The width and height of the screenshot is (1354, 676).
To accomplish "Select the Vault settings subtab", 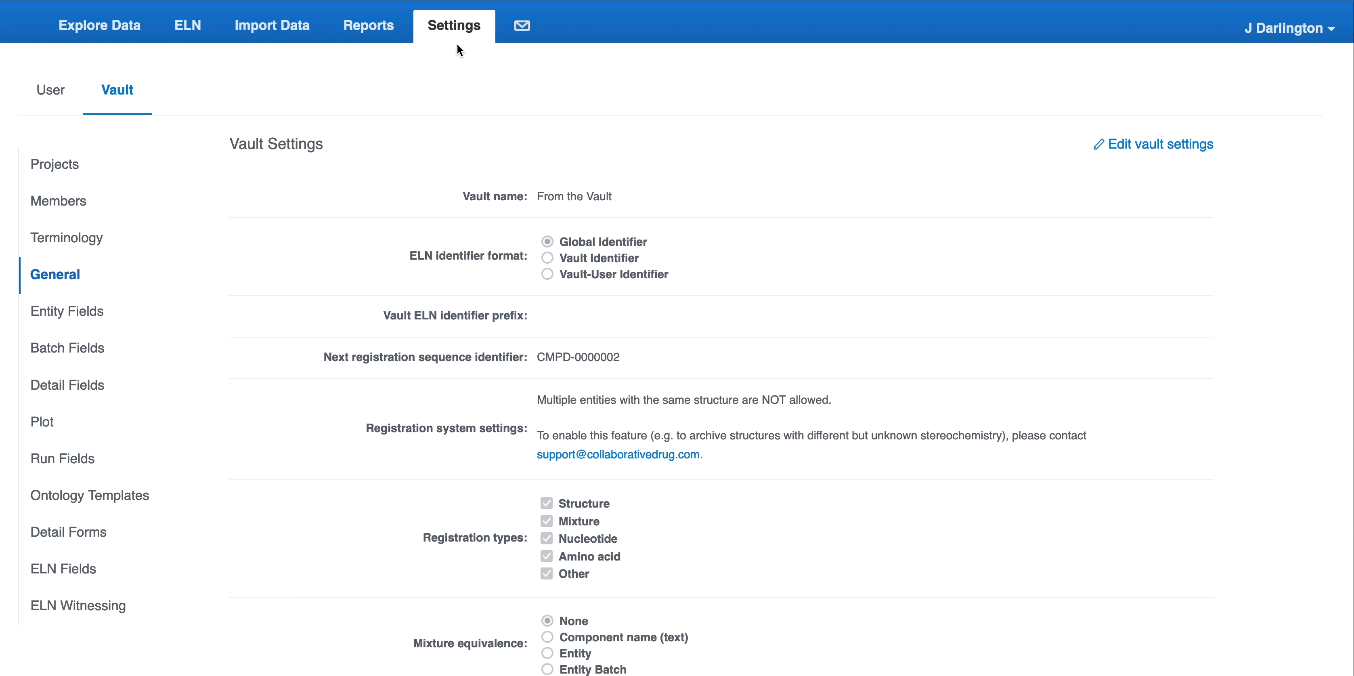I will coord(117,90).
